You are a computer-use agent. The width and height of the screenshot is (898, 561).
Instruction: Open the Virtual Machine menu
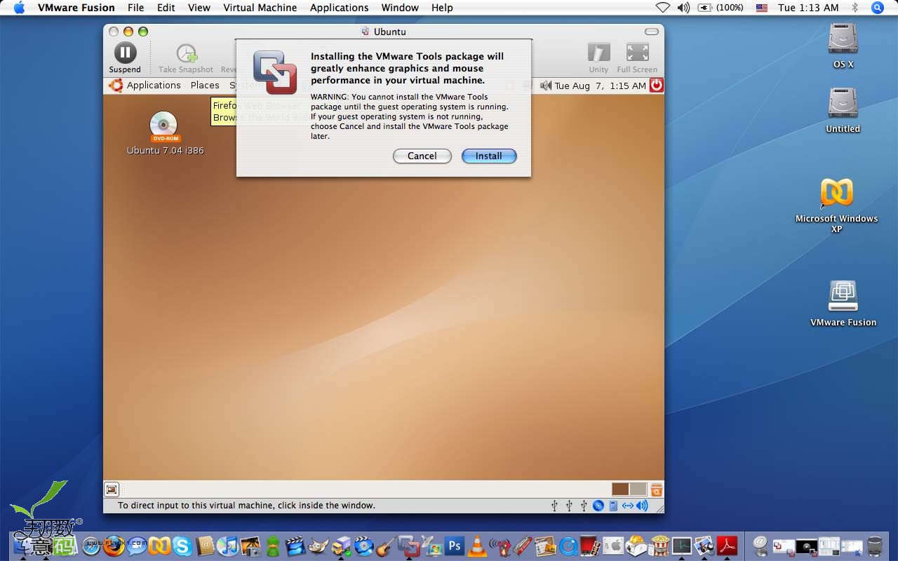[260, 8]
